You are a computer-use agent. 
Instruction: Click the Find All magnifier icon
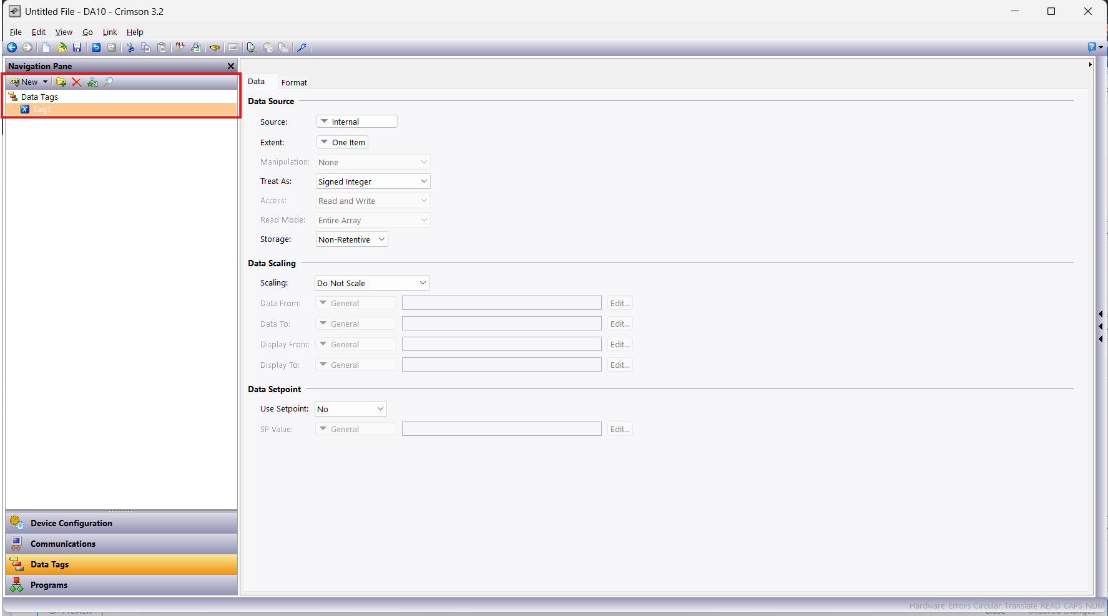tap(180, 47)
